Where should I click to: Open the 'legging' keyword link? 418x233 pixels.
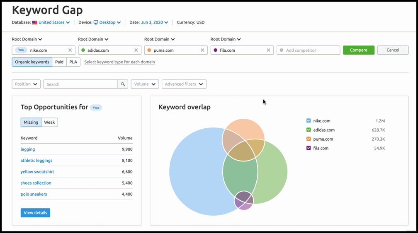tap(28, 149)
